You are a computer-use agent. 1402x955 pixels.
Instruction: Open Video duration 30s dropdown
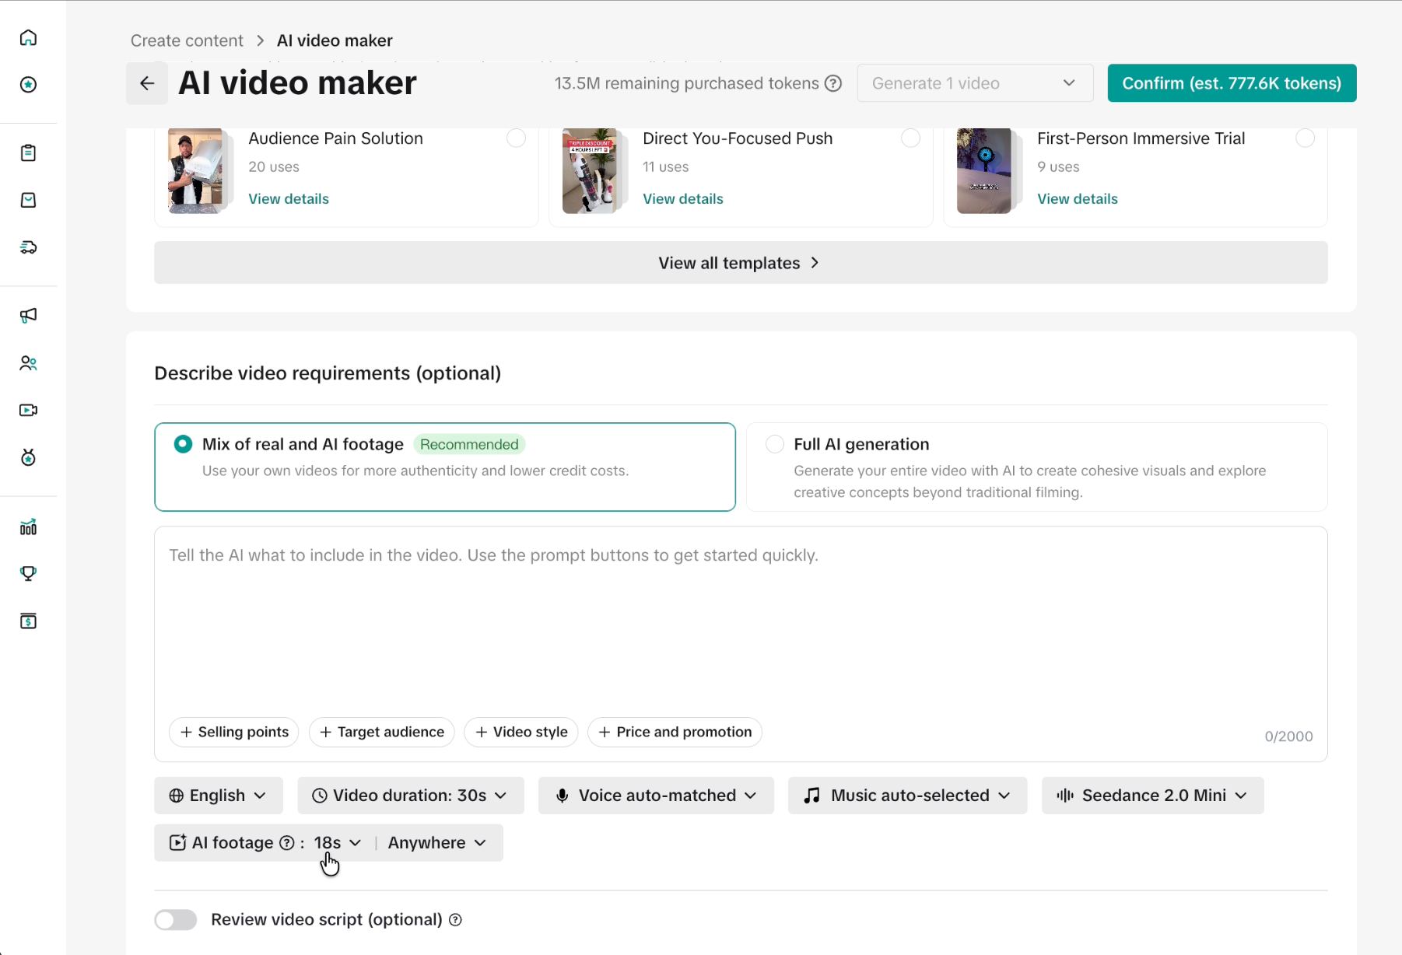point(411,796)
